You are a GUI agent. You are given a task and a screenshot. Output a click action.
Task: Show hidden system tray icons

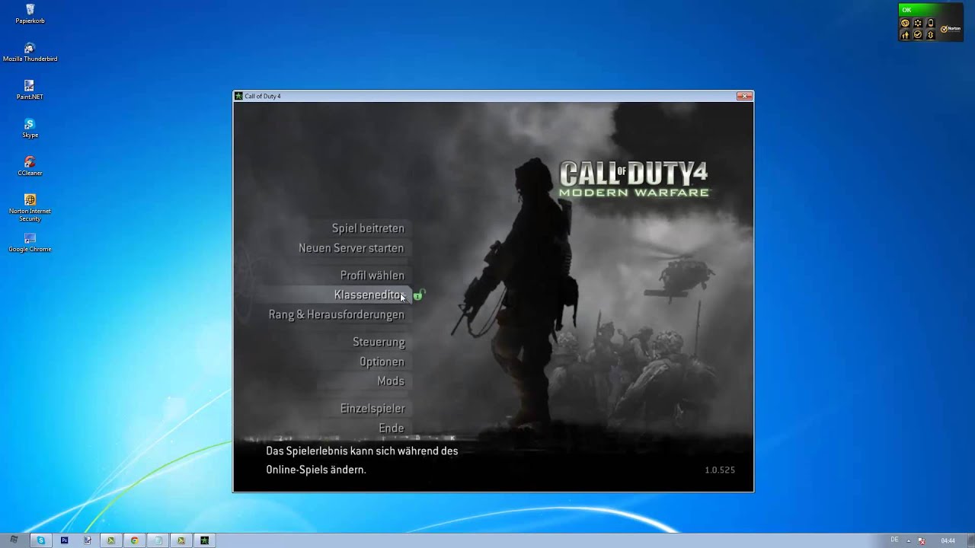pyautogui.click(x=909, y=541)
